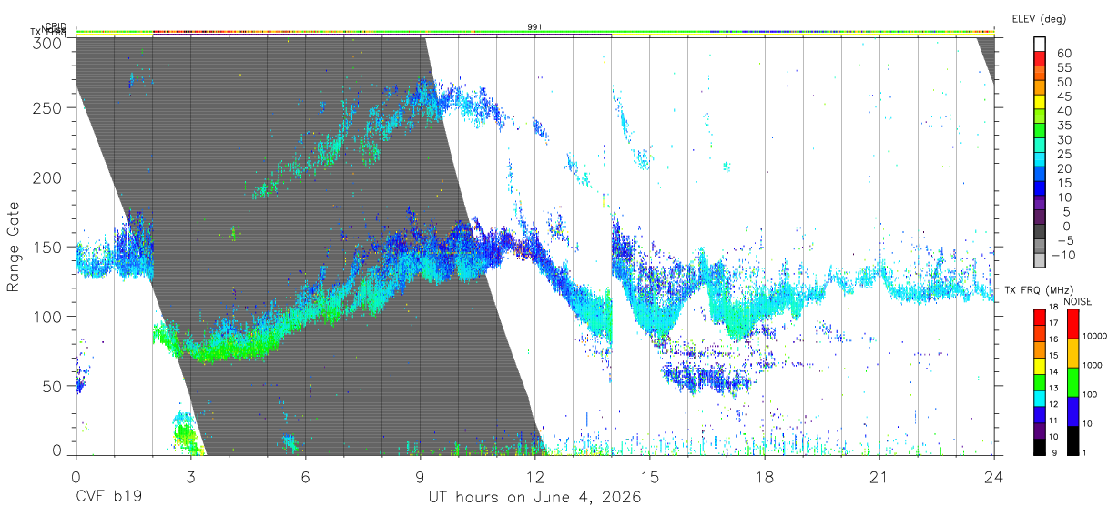Select the green swatch in the NOISE bar

pos(1072,382)
